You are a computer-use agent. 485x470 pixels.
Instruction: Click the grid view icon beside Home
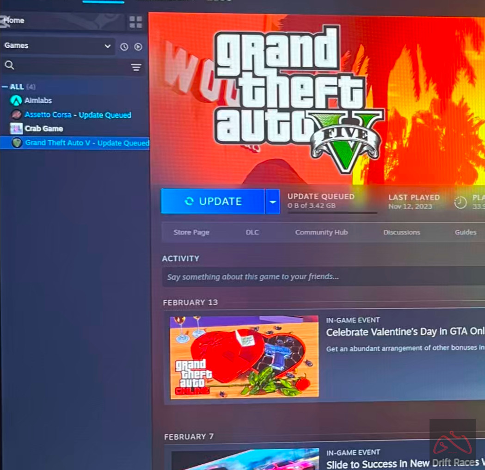[x=135, y=22]
